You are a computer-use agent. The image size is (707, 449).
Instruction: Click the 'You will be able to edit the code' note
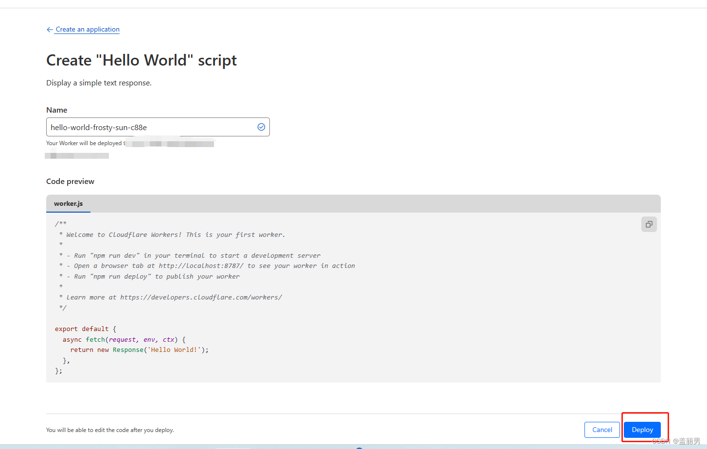[x=110, y=430]
